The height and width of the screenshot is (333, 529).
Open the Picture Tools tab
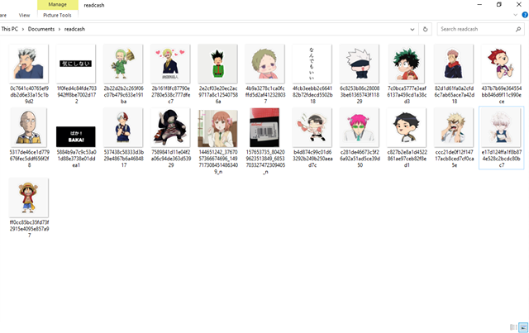(x=57, y=15)
